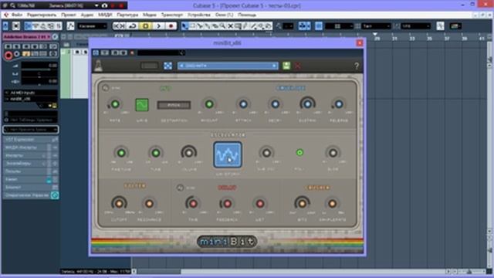The image size is (494, 278).
Task: Click the small red icon in plugin window toolbar
Action: tap(132, 53)
